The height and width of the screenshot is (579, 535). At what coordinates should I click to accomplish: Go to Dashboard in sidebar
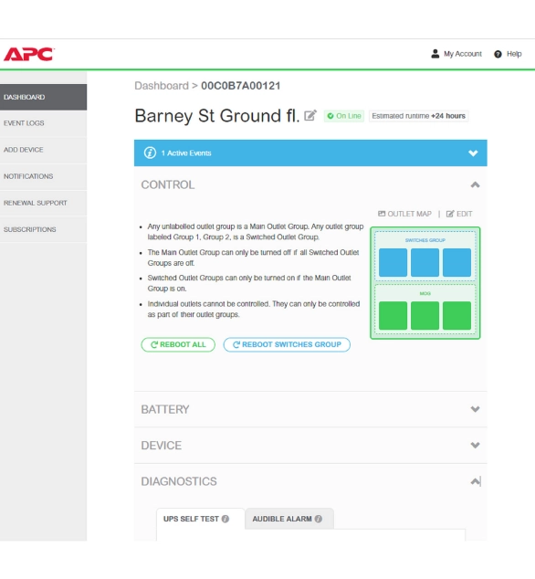click(x=43, y=97)
